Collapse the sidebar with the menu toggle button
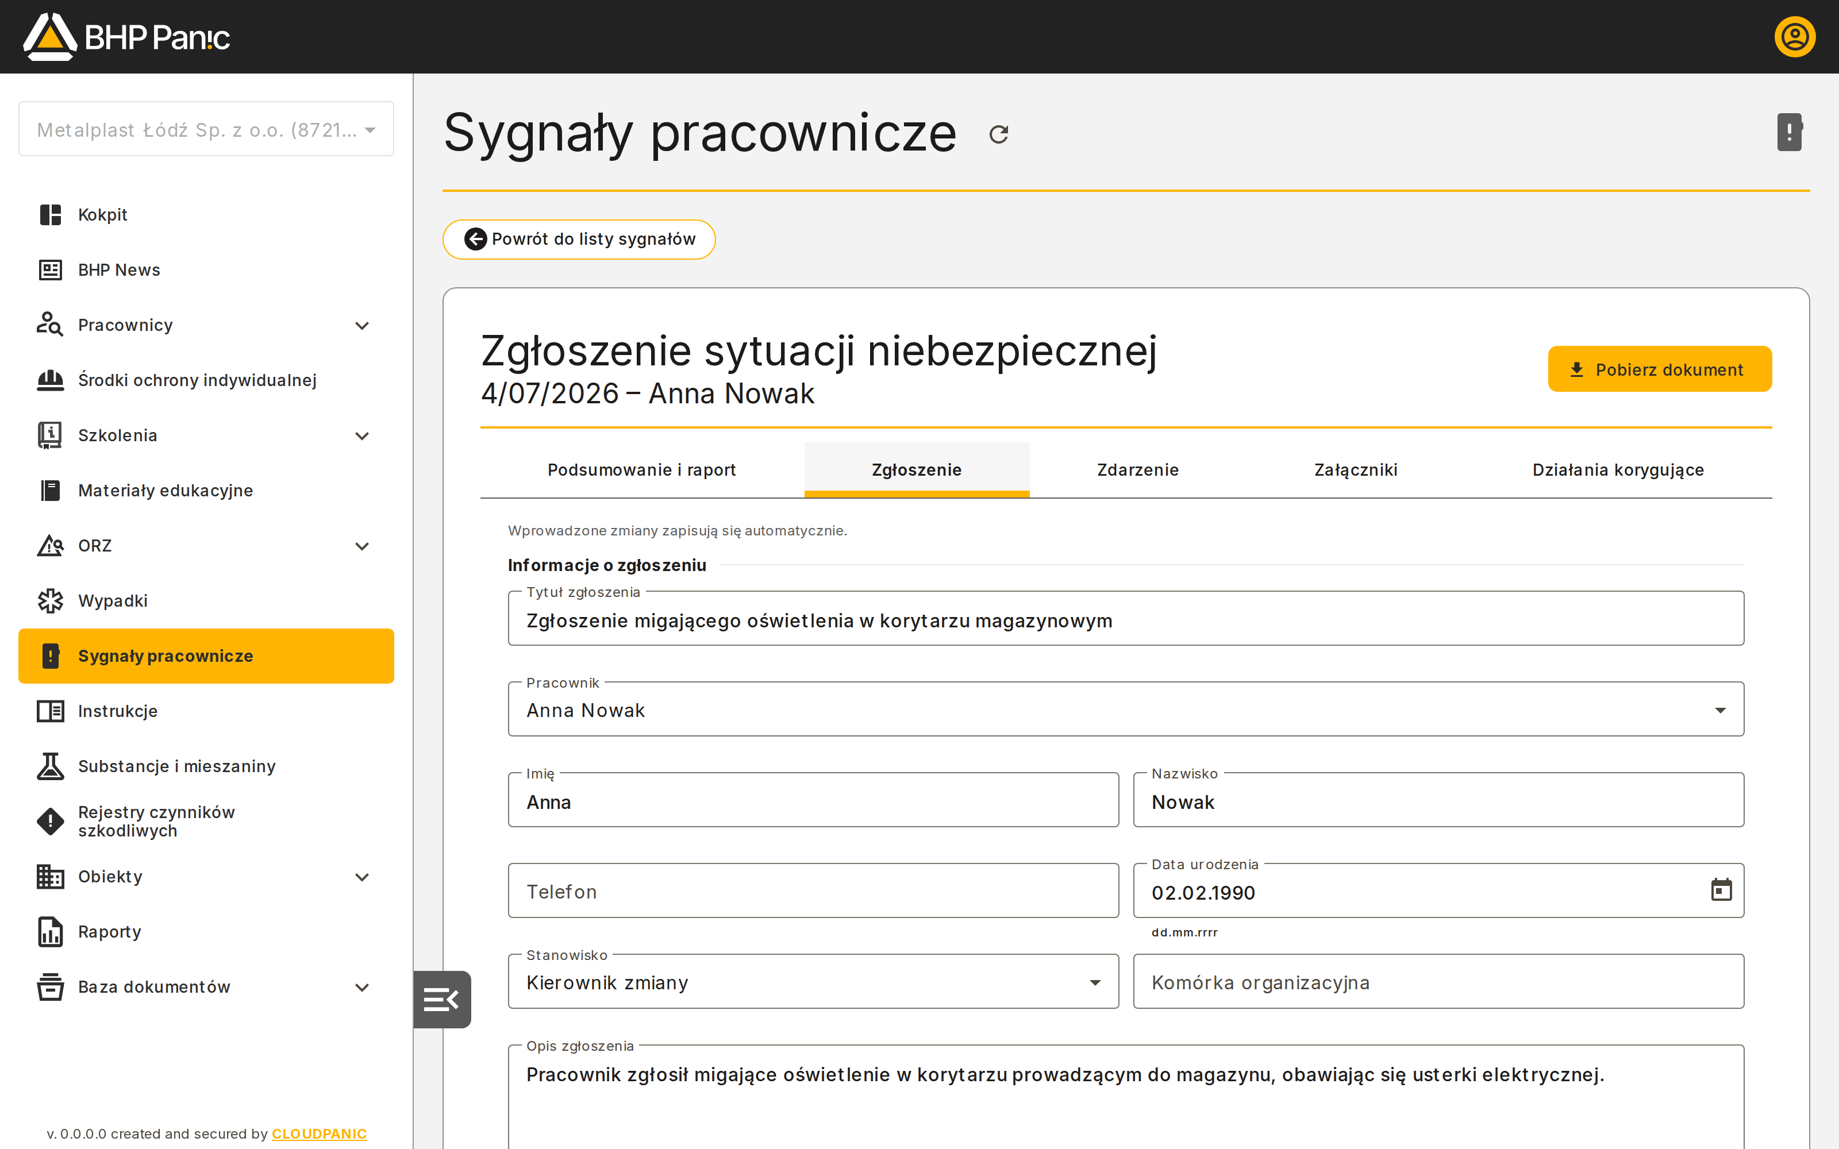 pos(443,999)
